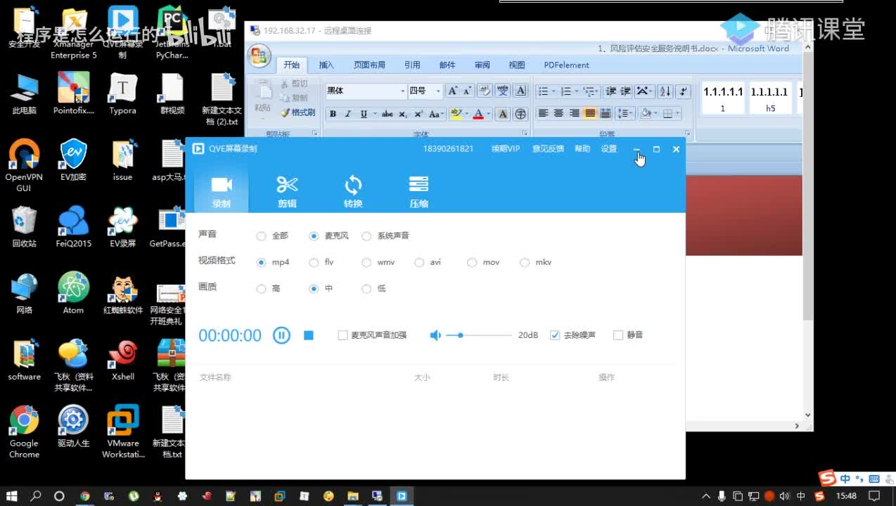Image resolution: width=896 pixels, height=506 pixels.
Task: Open Atom desktop icon
Action: (73, 293)
